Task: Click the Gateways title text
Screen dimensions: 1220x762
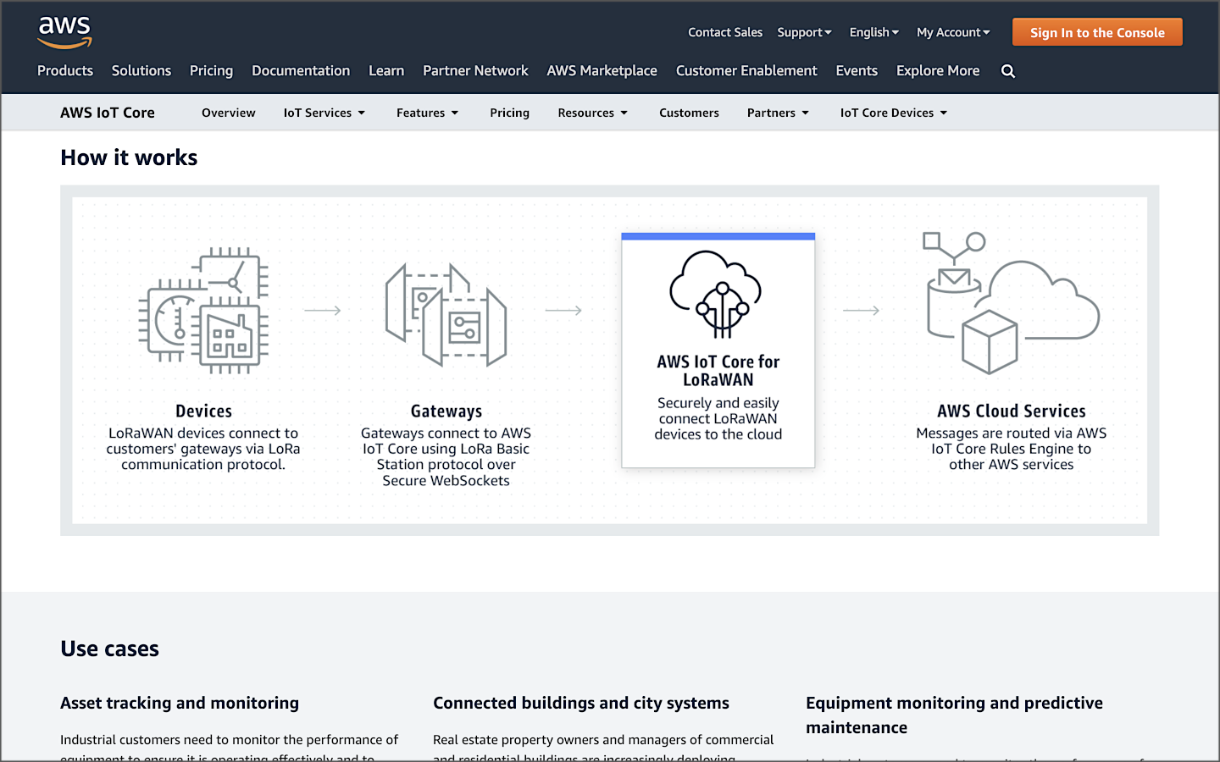Action: coord(446,411)
